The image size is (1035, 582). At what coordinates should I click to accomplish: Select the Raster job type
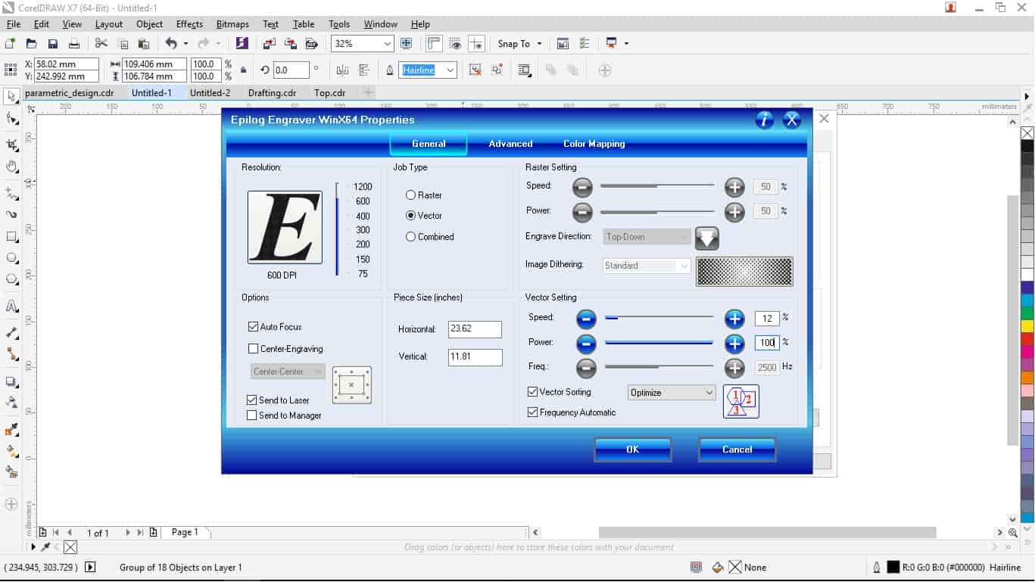[424, 195]
